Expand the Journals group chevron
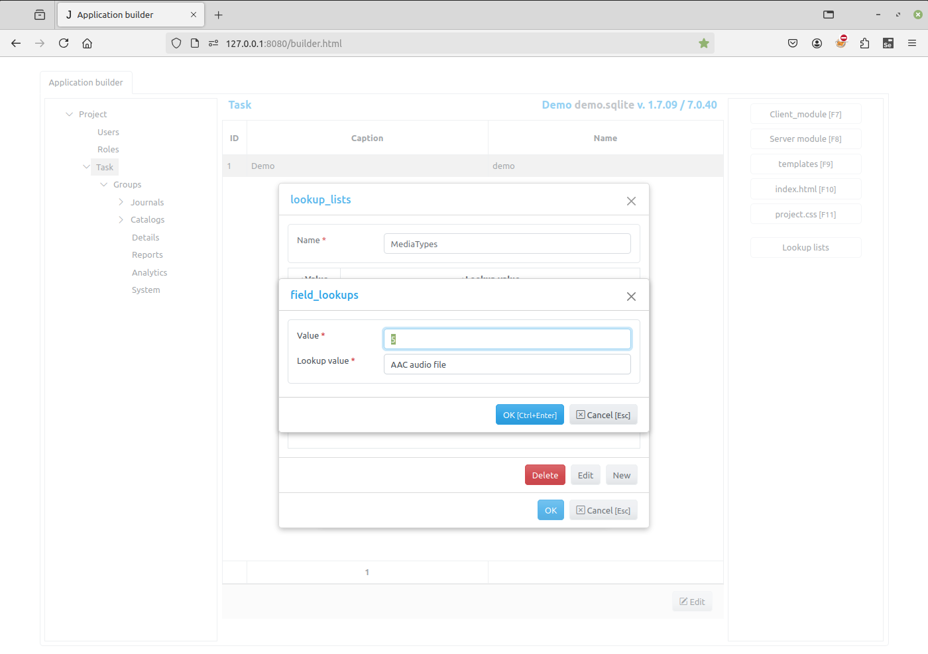This screenshot has height=654, width=928. coord(121,202)
